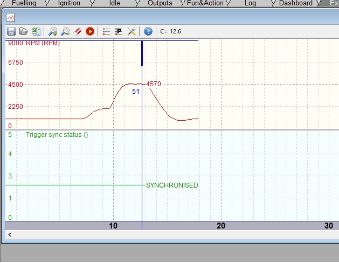Zoom in on the graph log
339x263 pixels.
coord(53,31)
